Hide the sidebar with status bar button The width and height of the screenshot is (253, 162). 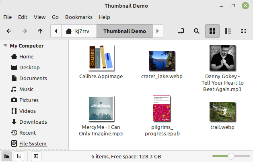[x=36, y=156]
